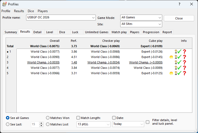Increase the See Last count stepper

[41, 123]
